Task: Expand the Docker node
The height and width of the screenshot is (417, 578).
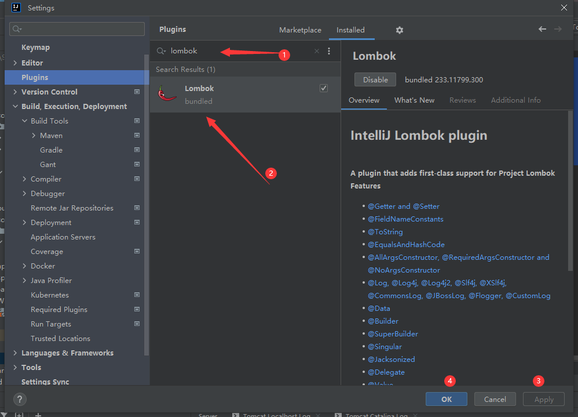Action: [24, 266]
